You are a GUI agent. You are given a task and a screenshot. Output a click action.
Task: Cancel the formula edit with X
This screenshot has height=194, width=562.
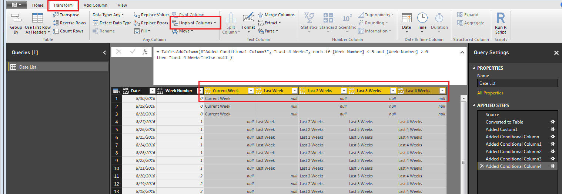(118, 52)
